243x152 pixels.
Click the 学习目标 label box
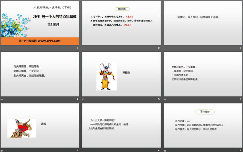point(121,9)
